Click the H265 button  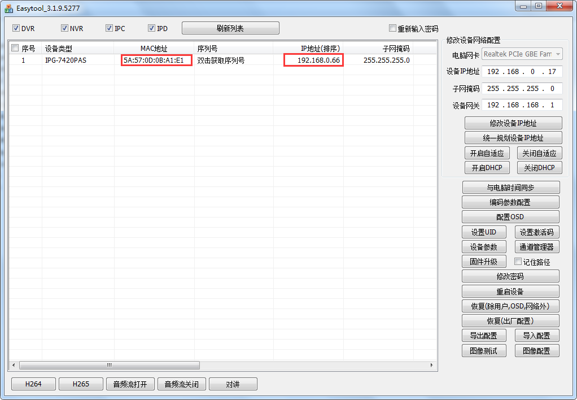click(81, 384)
